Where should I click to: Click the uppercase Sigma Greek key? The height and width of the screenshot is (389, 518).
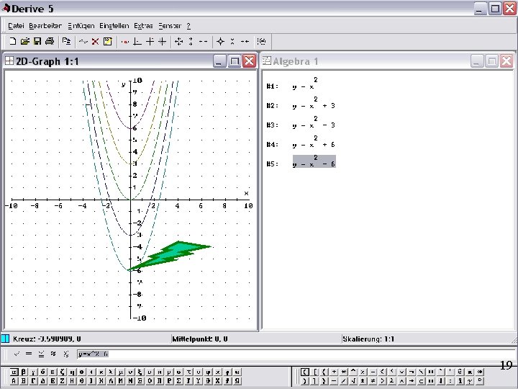tap(178, 381)
